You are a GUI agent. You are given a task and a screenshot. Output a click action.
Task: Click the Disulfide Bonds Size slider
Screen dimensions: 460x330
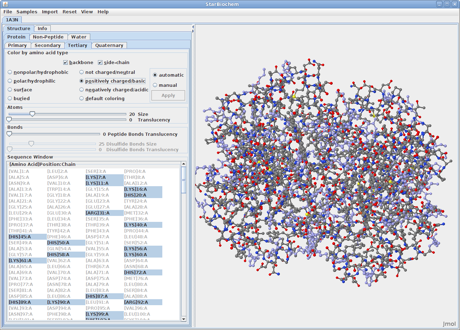[52, 144]
